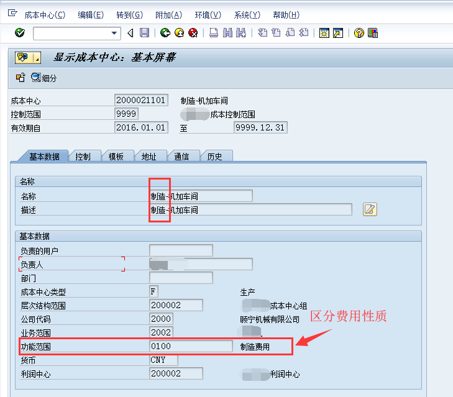Switch to the 历史 tab

point(214,157)
